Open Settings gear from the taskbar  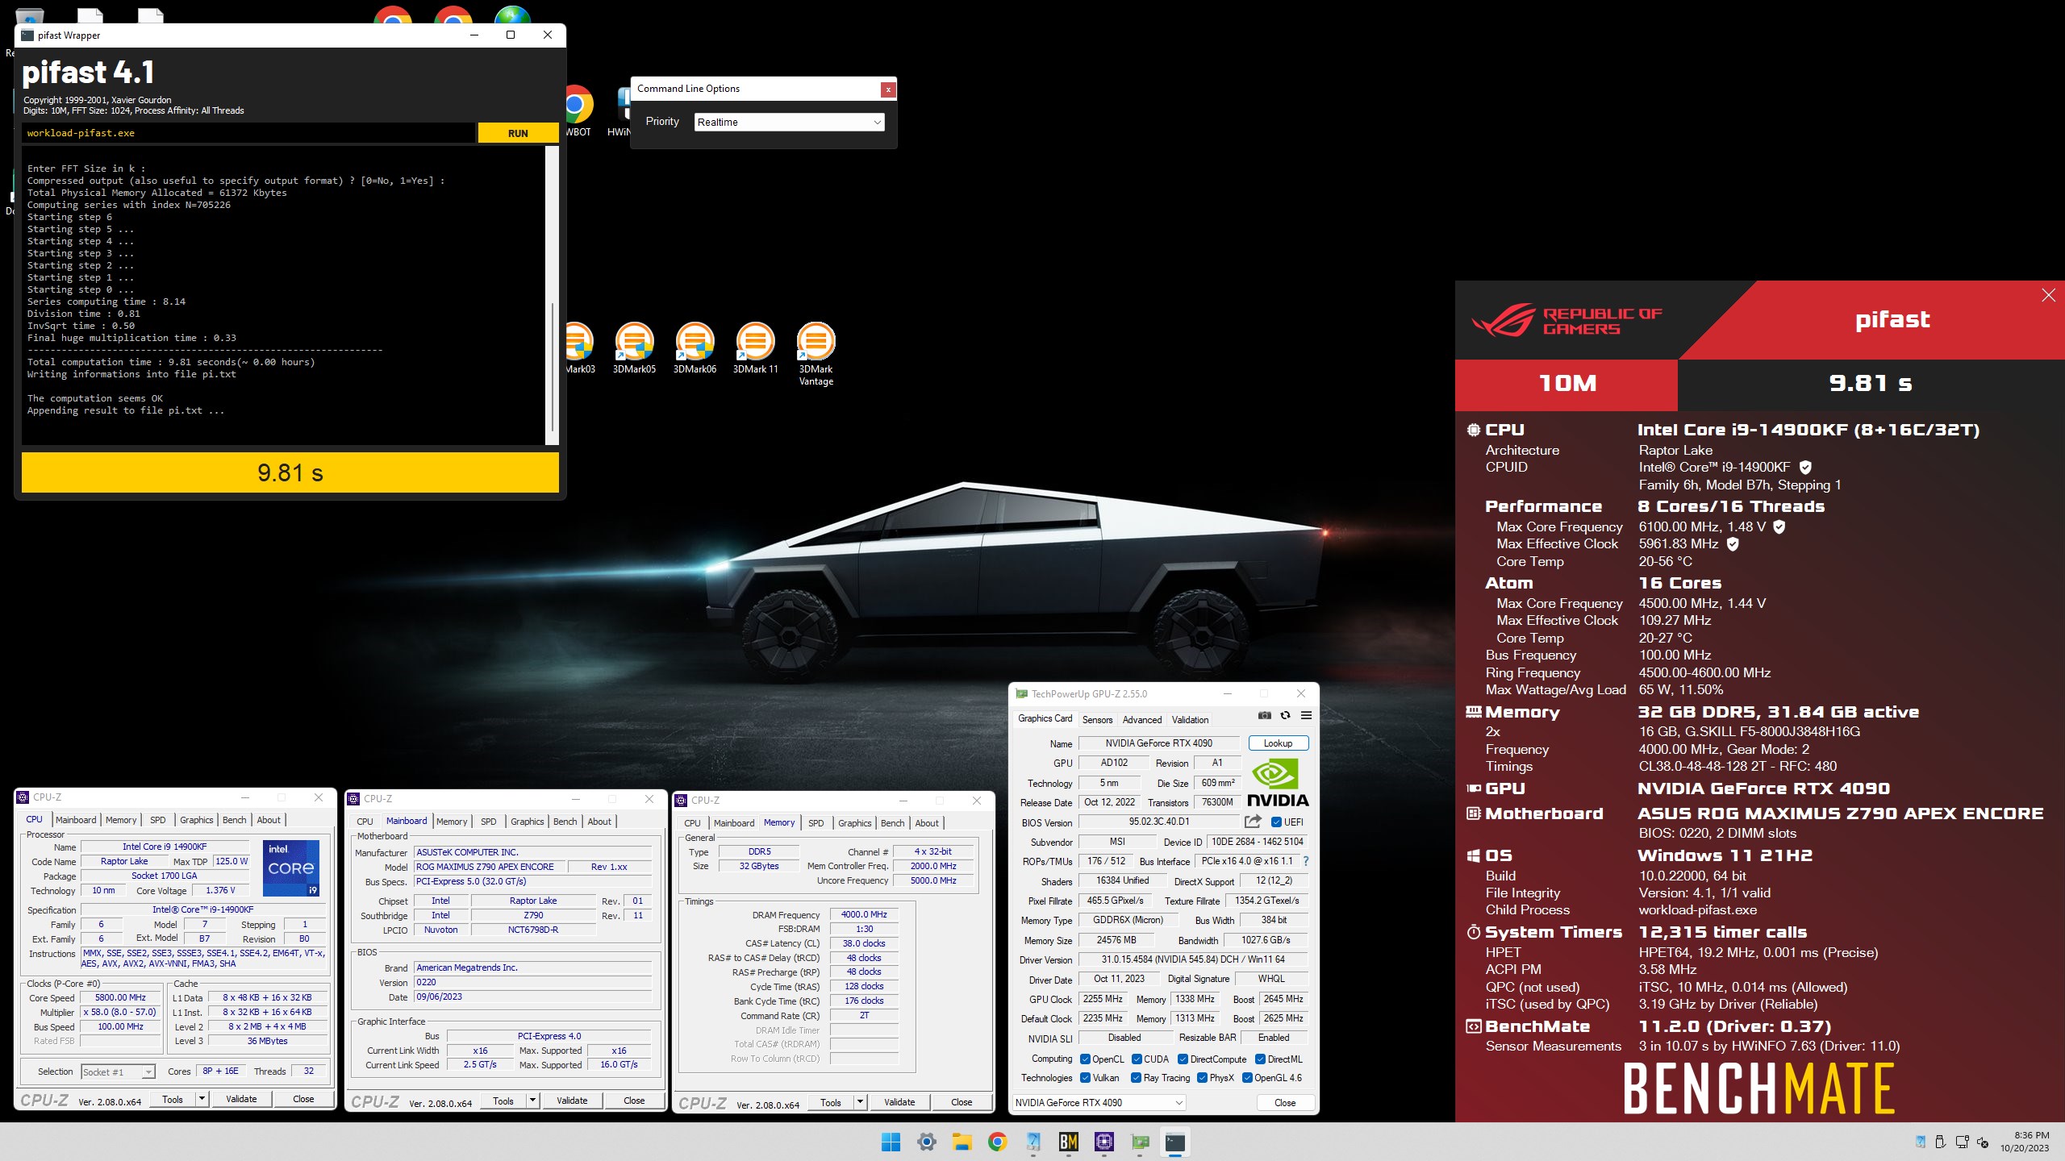click(927, 1142)
